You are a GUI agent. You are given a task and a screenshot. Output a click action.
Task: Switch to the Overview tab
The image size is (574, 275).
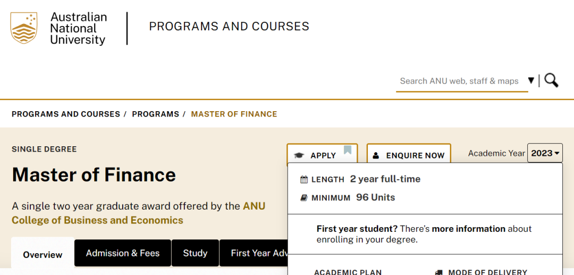click(x=43, y=254)
